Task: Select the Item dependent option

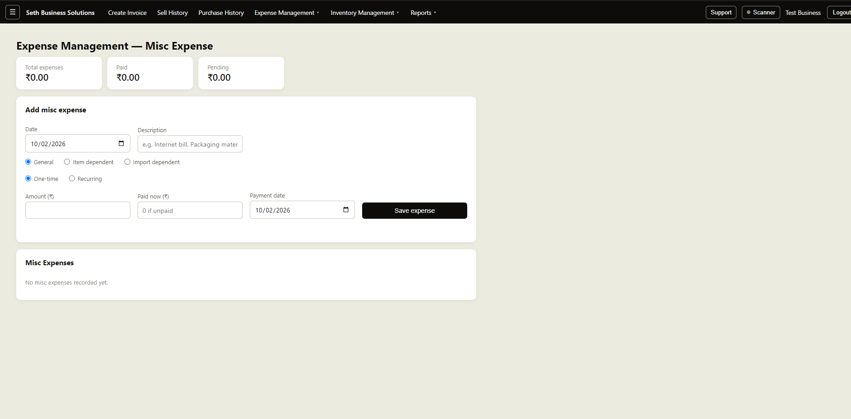Action: coord(67,162)
